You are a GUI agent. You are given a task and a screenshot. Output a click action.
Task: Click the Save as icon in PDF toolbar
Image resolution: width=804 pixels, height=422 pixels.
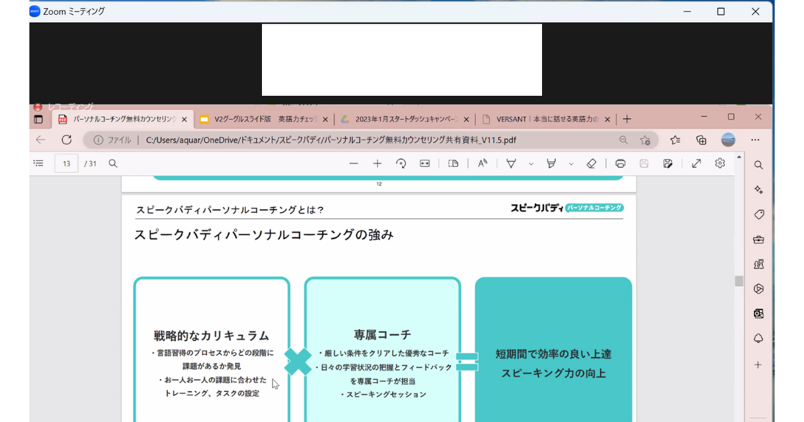667,163
